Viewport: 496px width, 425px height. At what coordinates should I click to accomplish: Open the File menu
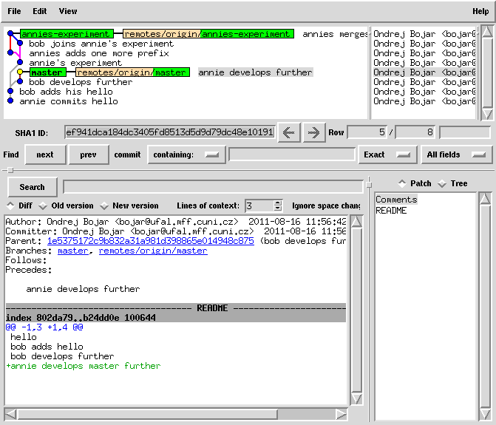click(14, 11)
